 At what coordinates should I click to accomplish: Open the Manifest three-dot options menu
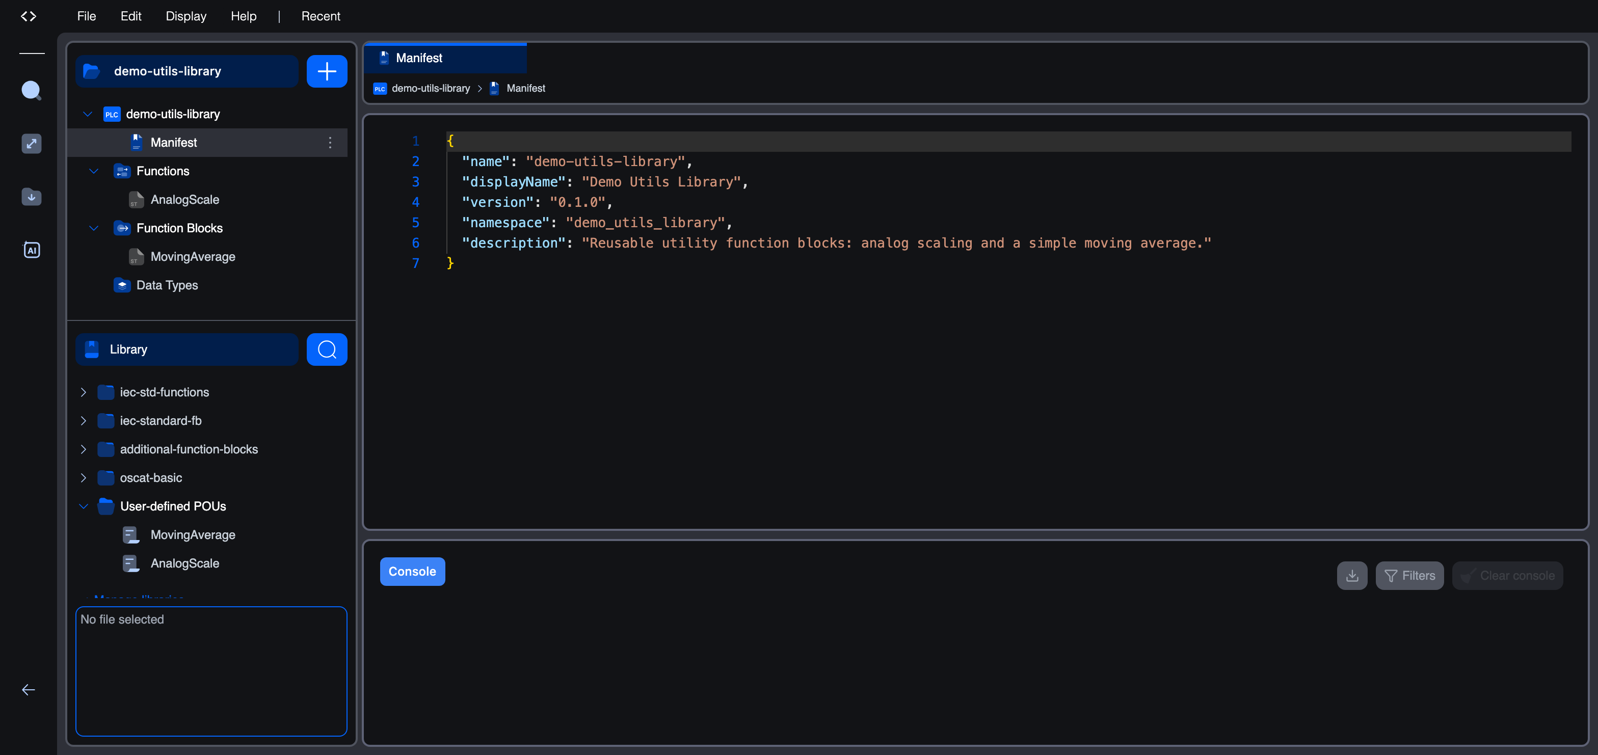(330, 143)
